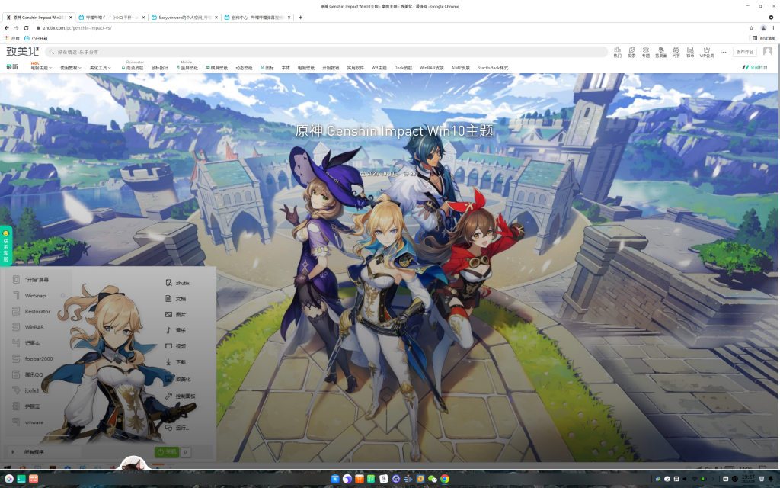
Task: Expand the 电脑主题 dropdown
Action: [41, 68]
